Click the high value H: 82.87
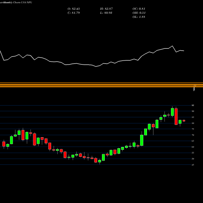Viewport: 203px width, 203px height. 106,9
